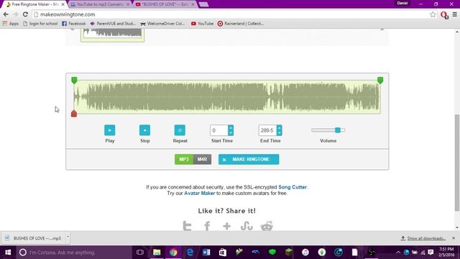Click the Daniel profile button
The width and height of the screenshot is (460, 259).
point(402,3)
